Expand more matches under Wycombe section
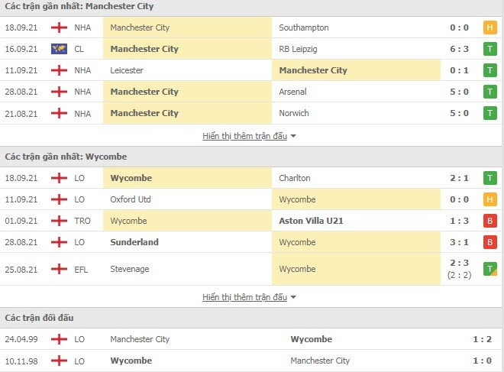The height and width of the screenshot is (372, 504). click(244, 297)
